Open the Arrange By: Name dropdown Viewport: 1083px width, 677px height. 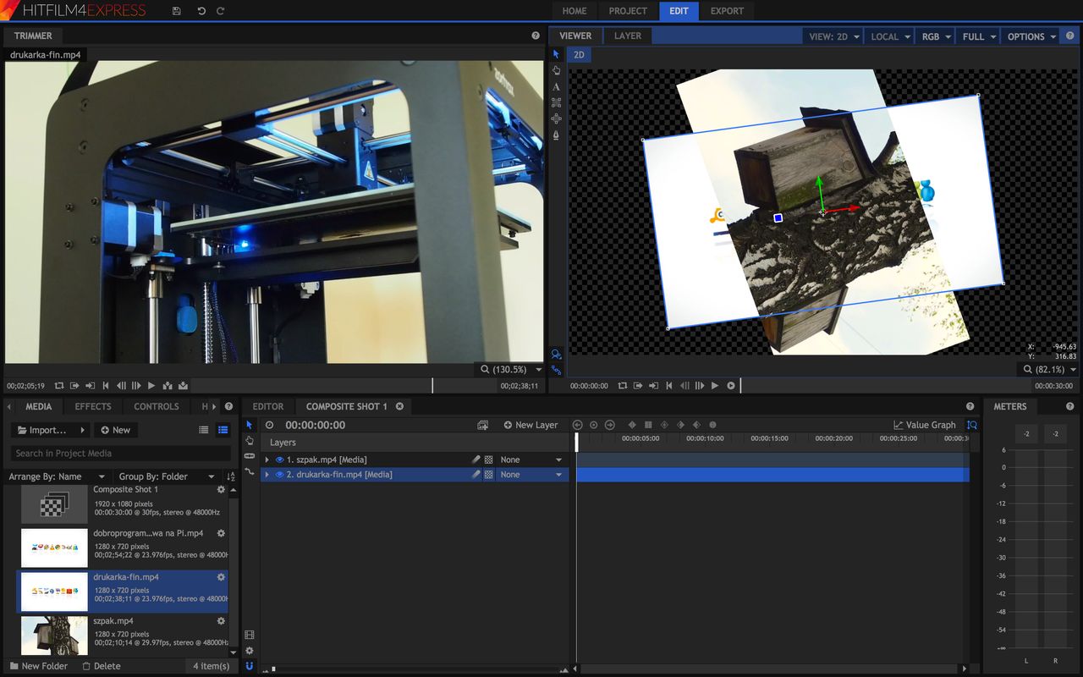point(57,476)
